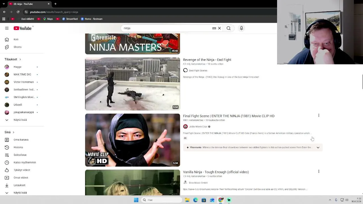Open the Tilaukset subscriptions section
Screen dimensions: 363x204
[13, 59]
